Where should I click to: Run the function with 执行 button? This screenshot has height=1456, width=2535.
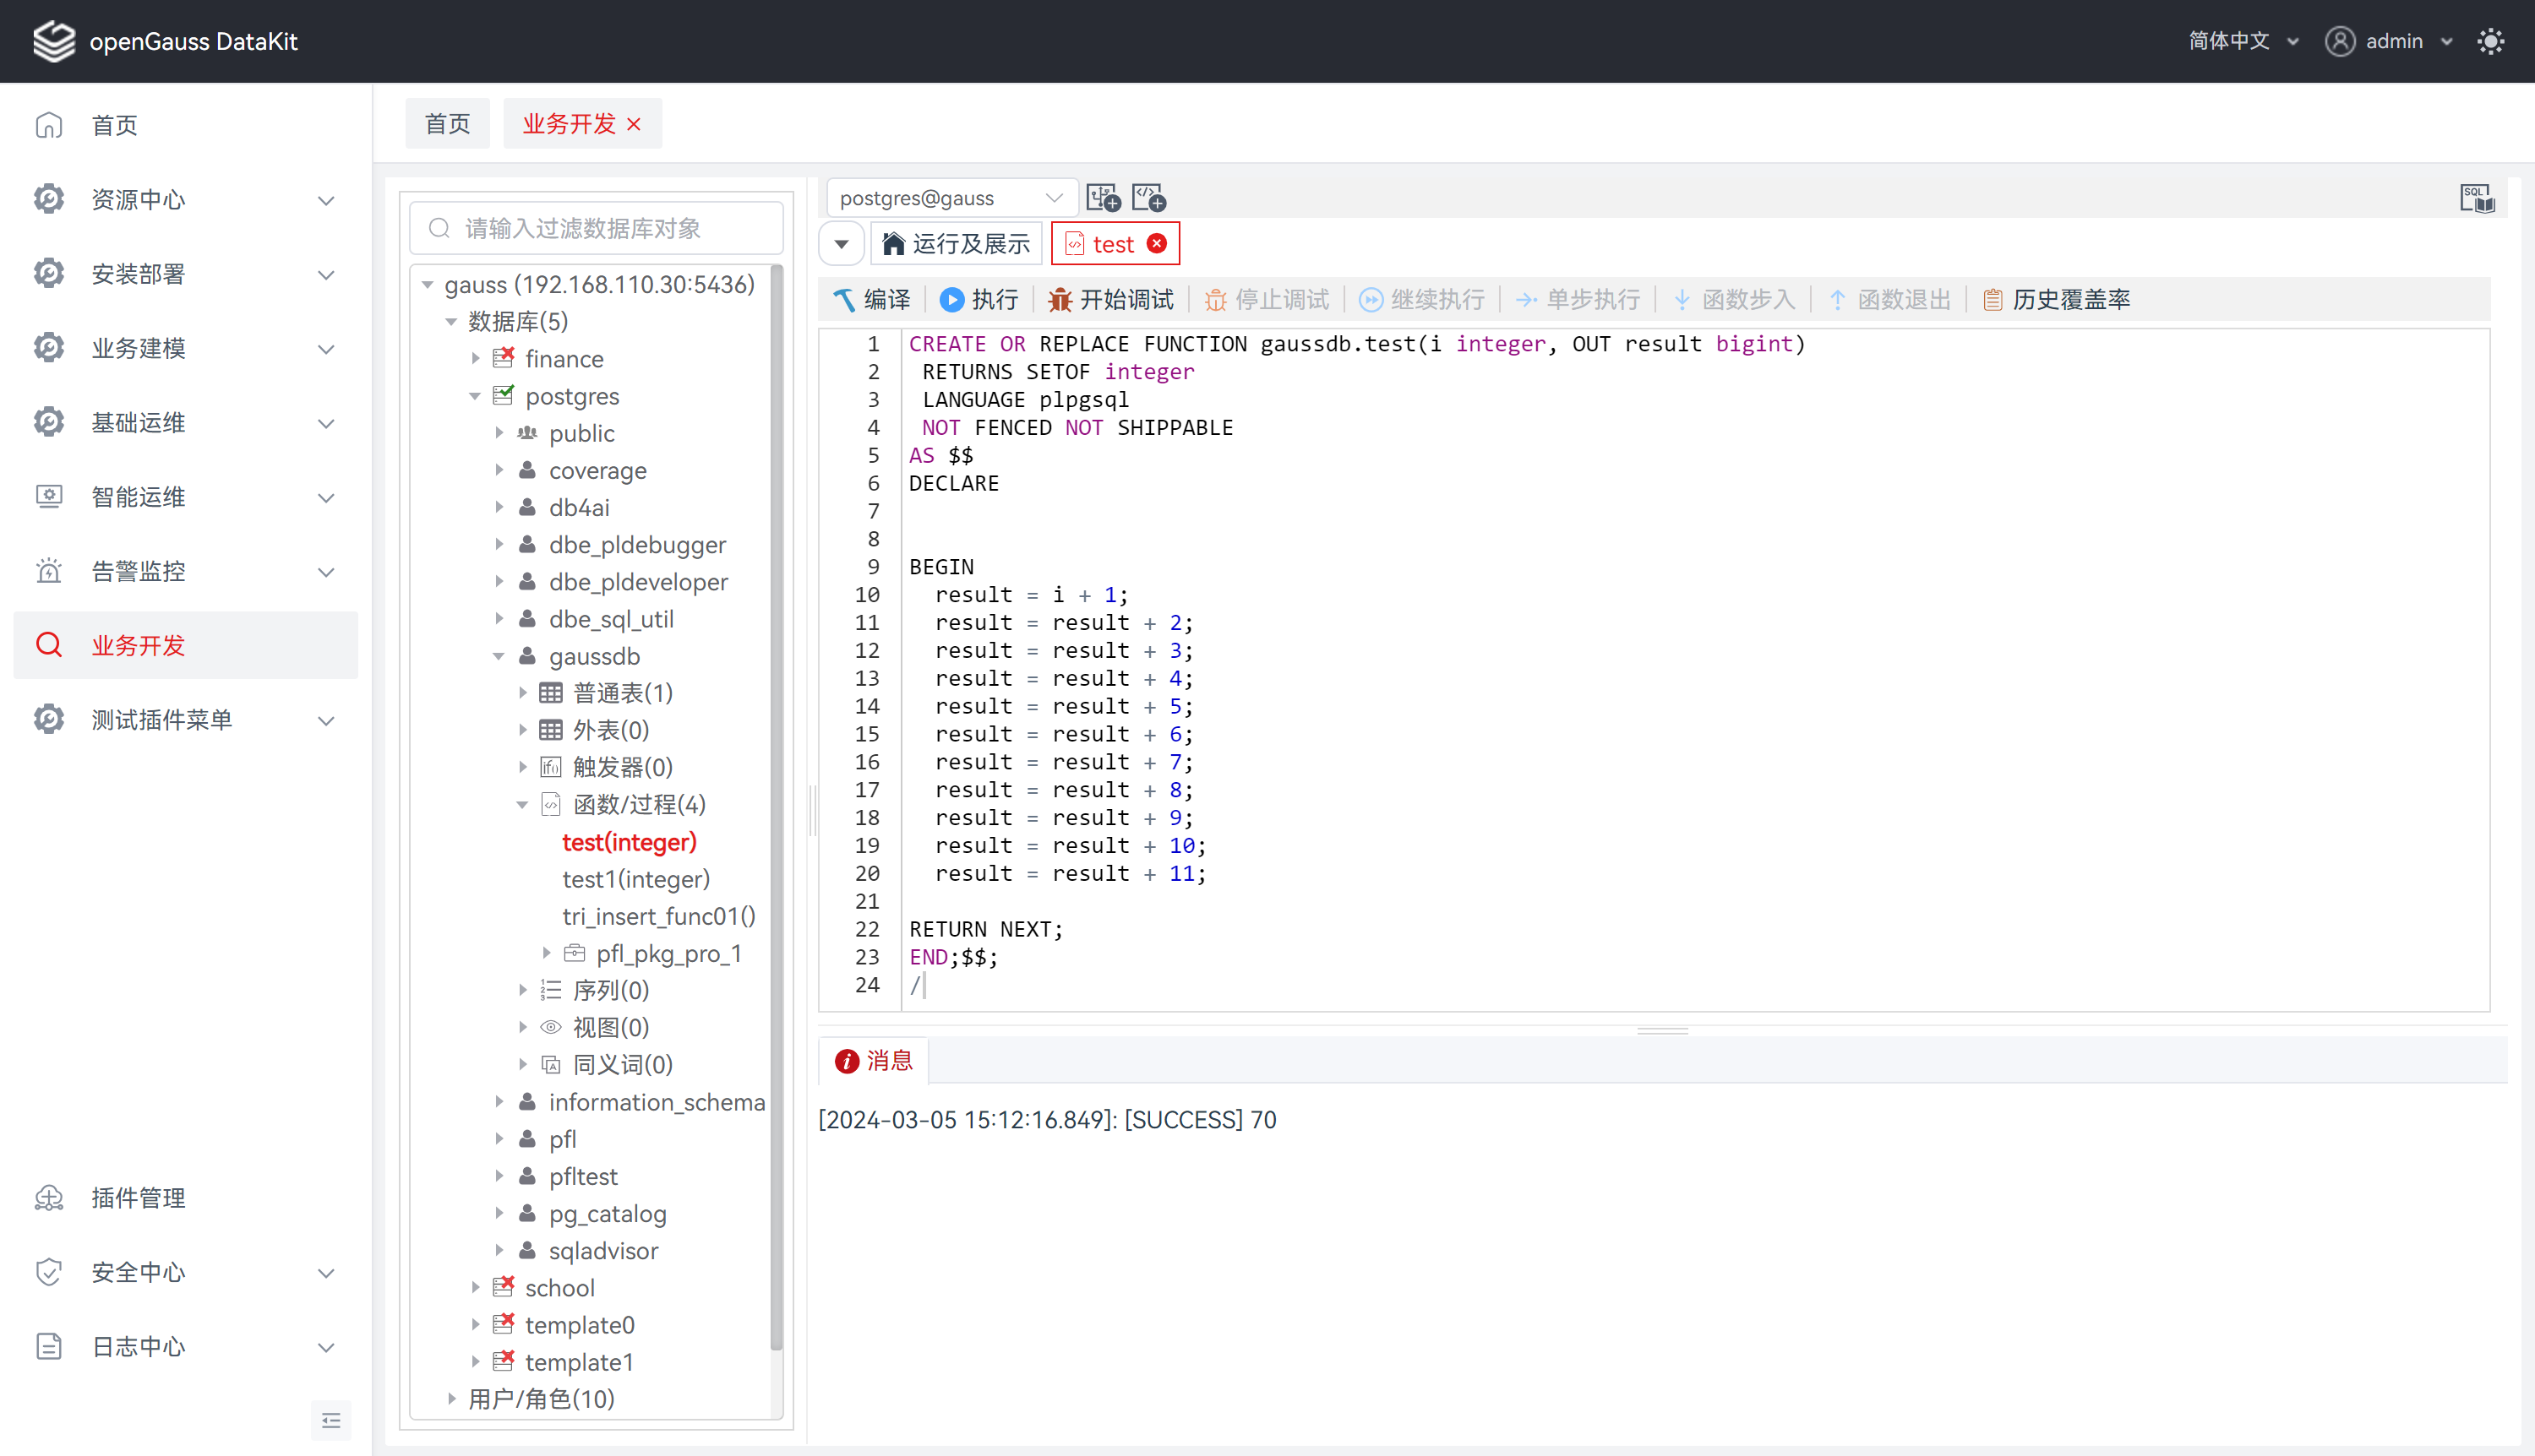point(979,299)
